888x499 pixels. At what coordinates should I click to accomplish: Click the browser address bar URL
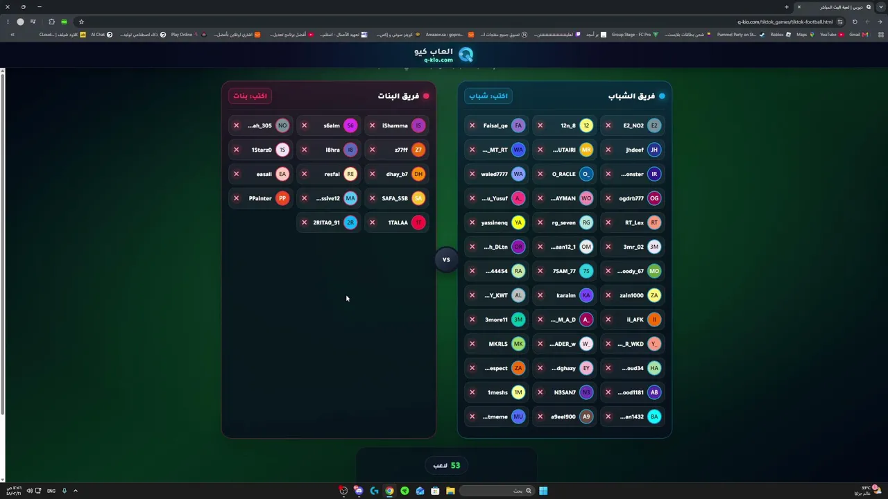785,21
